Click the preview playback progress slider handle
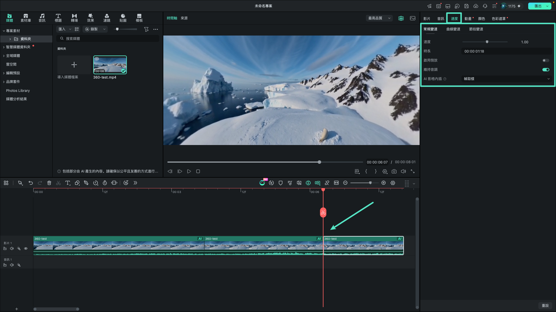 [319, 162]
